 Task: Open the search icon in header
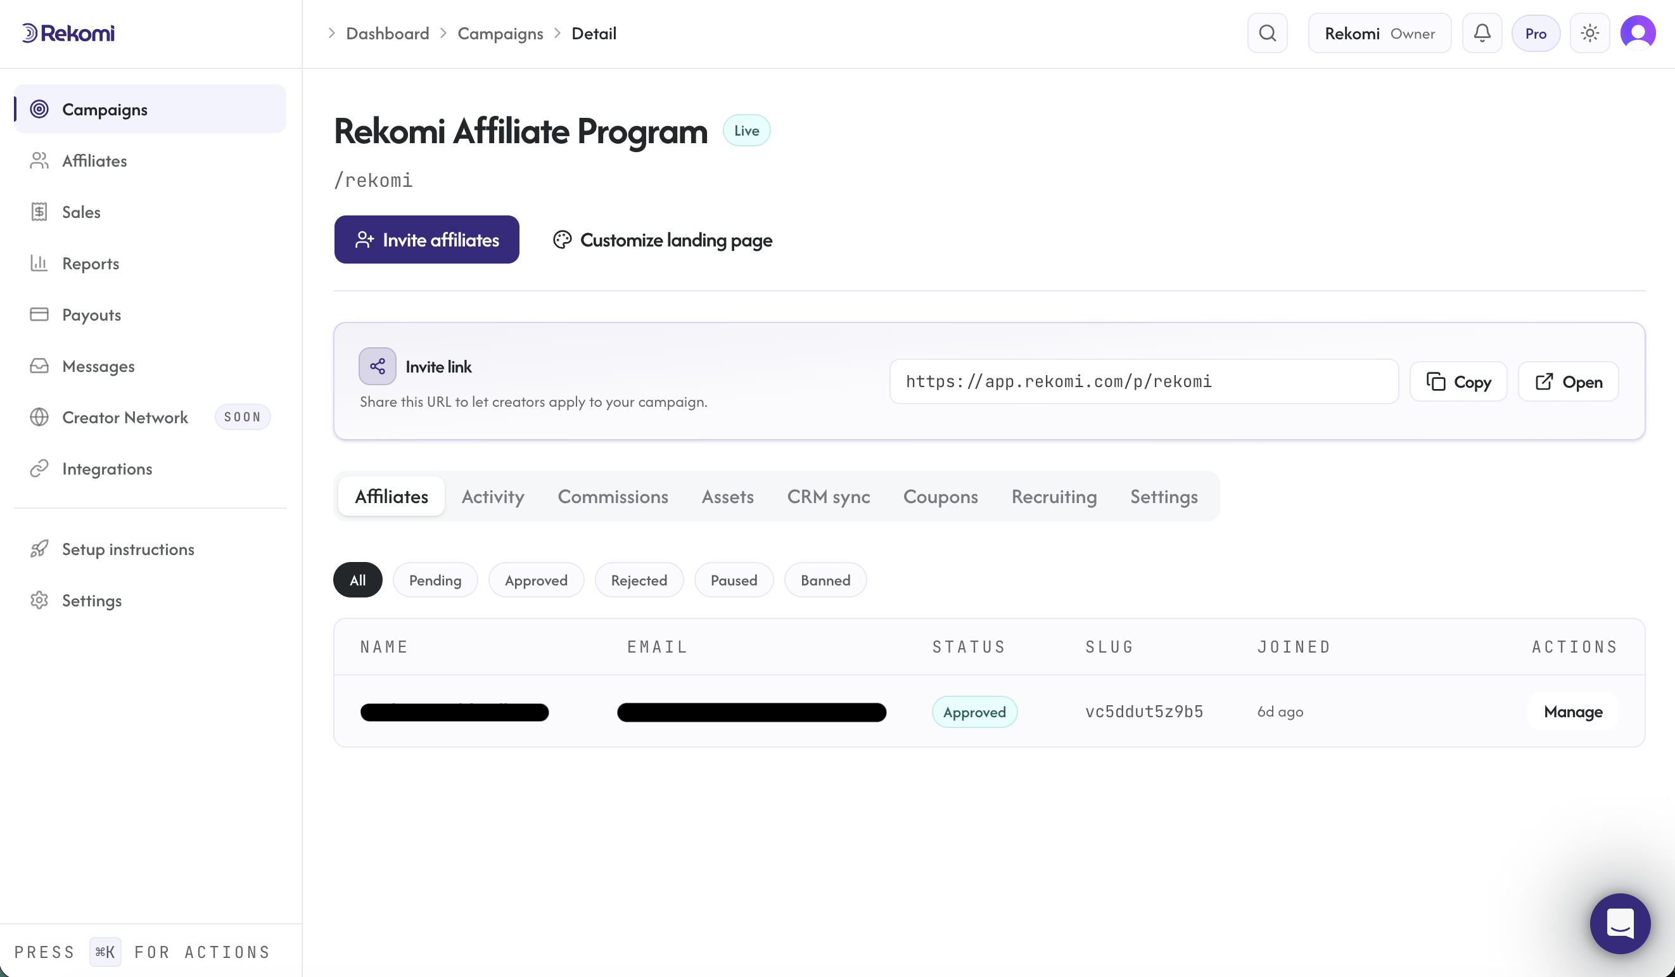coord(1267,33)
